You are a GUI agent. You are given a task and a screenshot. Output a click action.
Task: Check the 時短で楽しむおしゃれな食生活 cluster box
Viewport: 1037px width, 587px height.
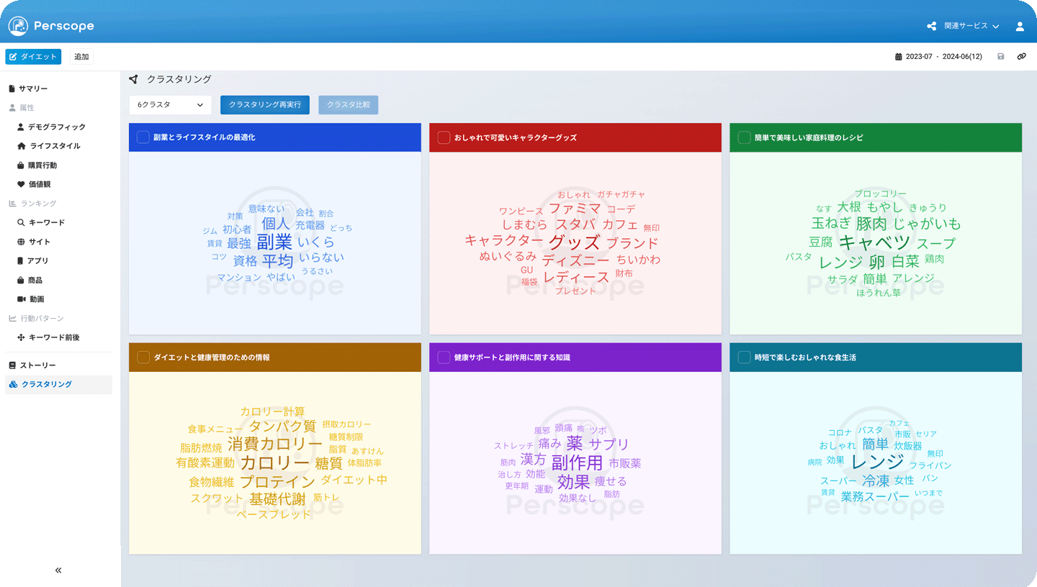click(744, 357)
